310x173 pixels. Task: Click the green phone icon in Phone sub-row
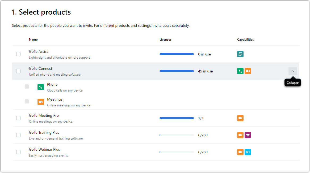(x=40, y=87)
